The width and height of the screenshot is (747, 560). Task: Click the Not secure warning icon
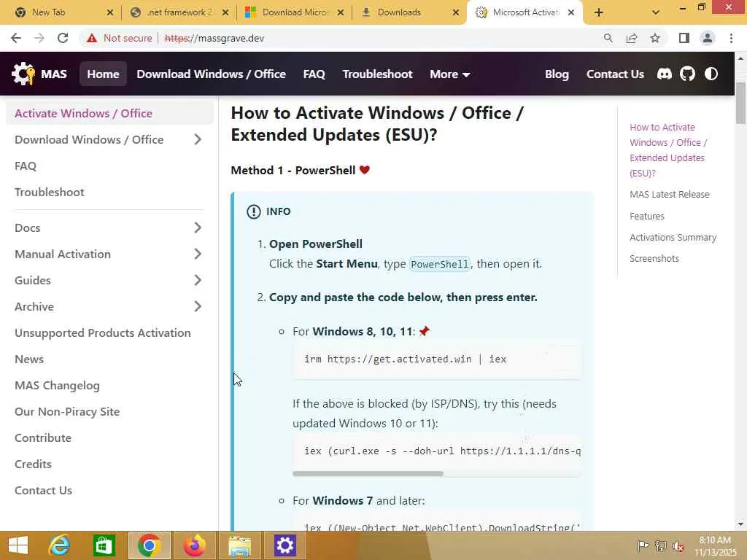(x=92, y=38)
